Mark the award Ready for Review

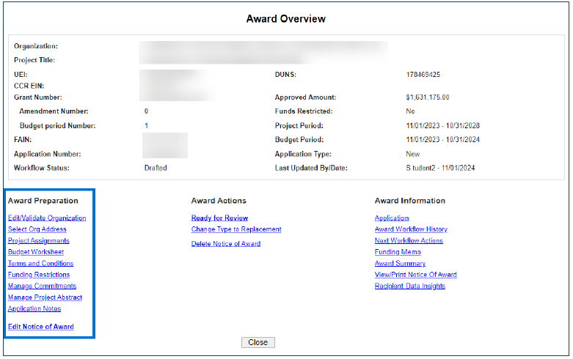(x=219, y=218)
